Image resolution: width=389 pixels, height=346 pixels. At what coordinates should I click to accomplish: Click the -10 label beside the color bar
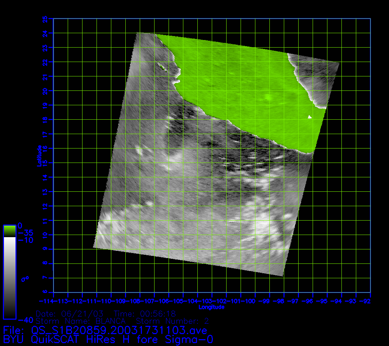point(24,240)
